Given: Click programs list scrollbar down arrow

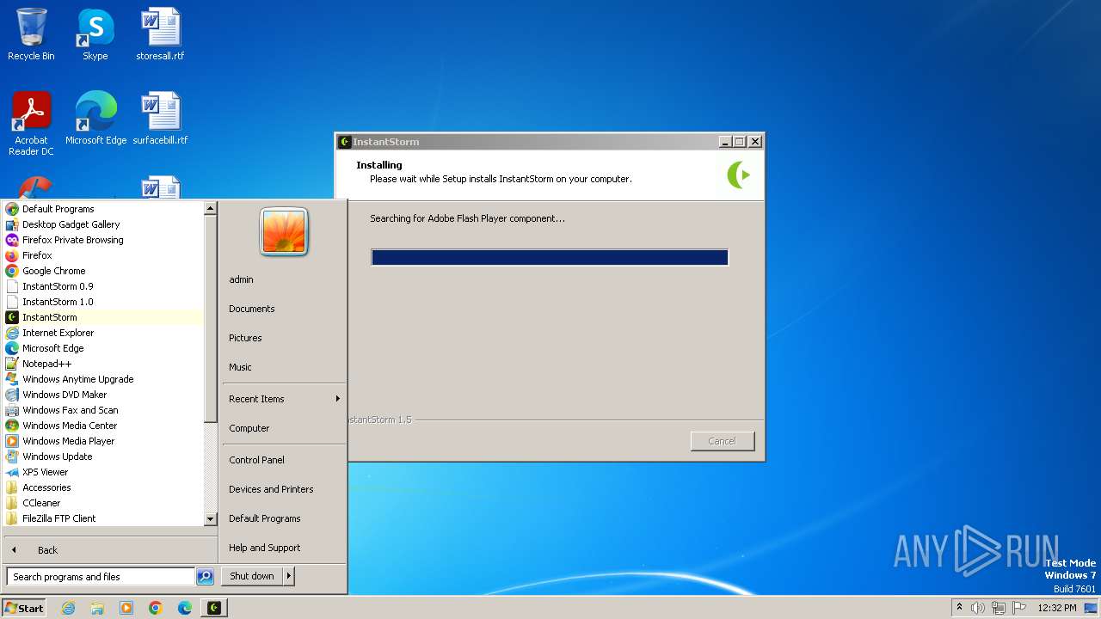Looking at the screenshot, I should 210,519.
